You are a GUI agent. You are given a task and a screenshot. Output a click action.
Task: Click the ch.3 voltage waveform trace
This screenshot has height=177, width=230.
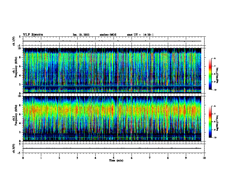tap(112, 148)
